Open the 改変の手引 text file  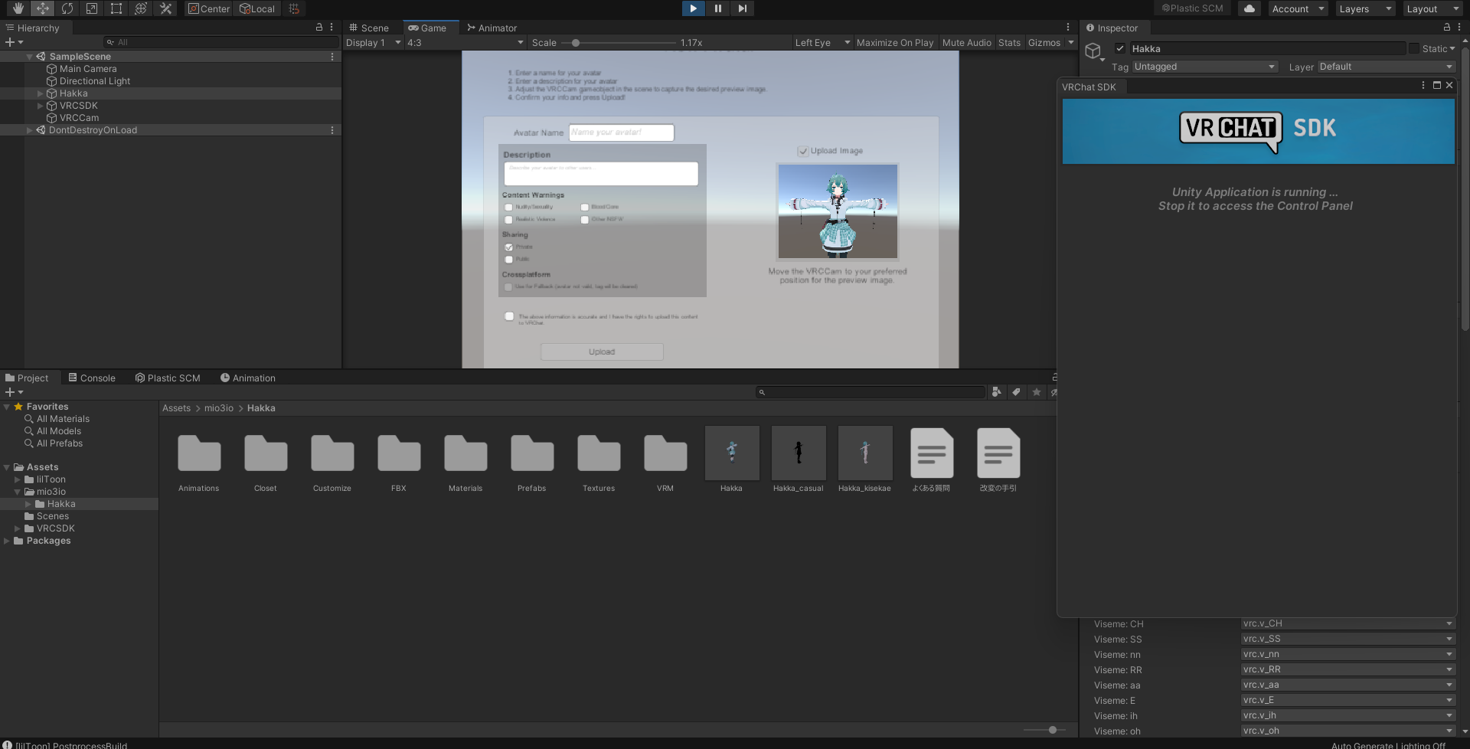998,460
